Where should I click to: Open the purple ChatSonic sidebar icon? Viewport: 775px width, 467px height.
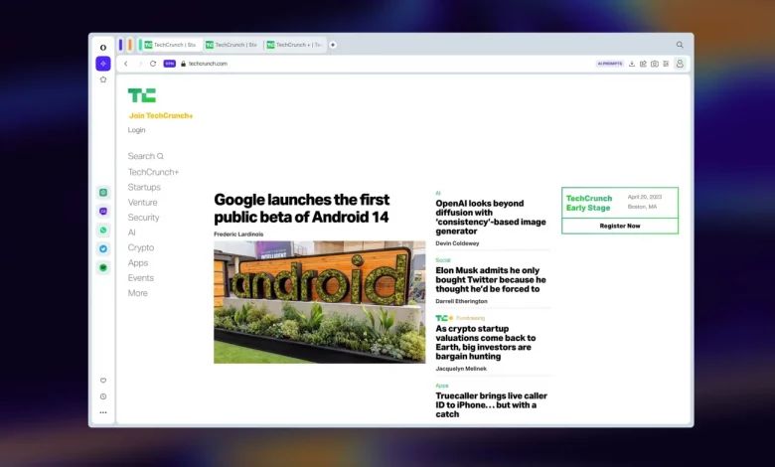[102, 211]
